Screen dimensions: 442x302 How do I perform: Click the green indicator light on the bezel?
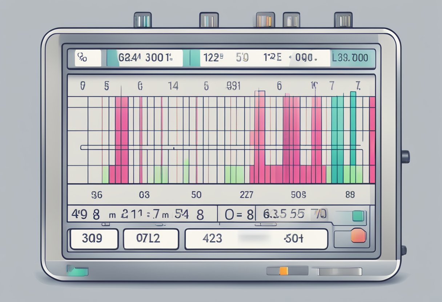coord(77,270)
